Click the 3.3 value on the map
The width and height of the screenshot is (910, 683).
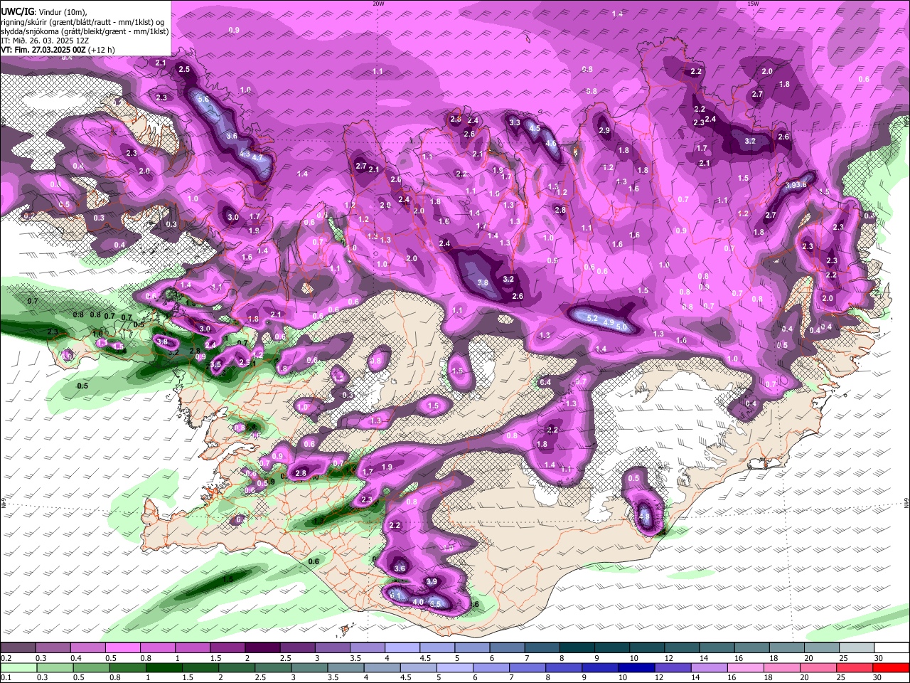515,122
